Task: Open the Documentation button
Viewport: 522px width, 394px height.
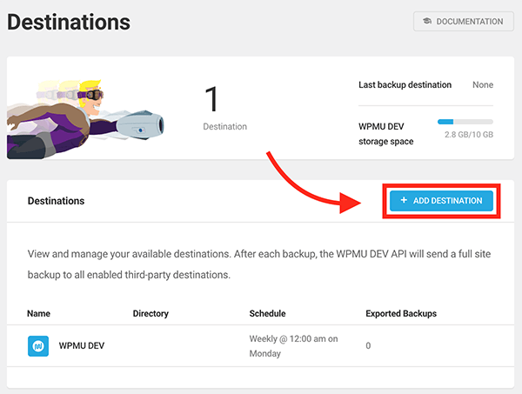Action: (x=463, y=22)
